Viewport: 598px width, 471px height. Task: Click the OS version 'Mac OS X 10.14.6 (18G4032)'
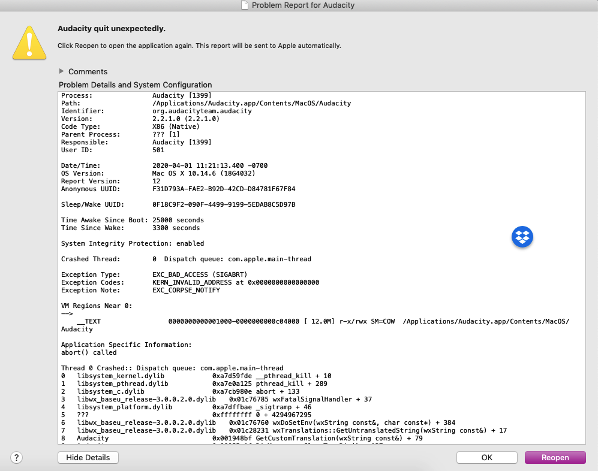point(204,173)
